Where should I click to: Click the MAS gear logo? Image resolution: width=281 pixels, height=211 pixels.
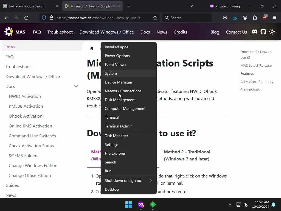tap(9, 32)
